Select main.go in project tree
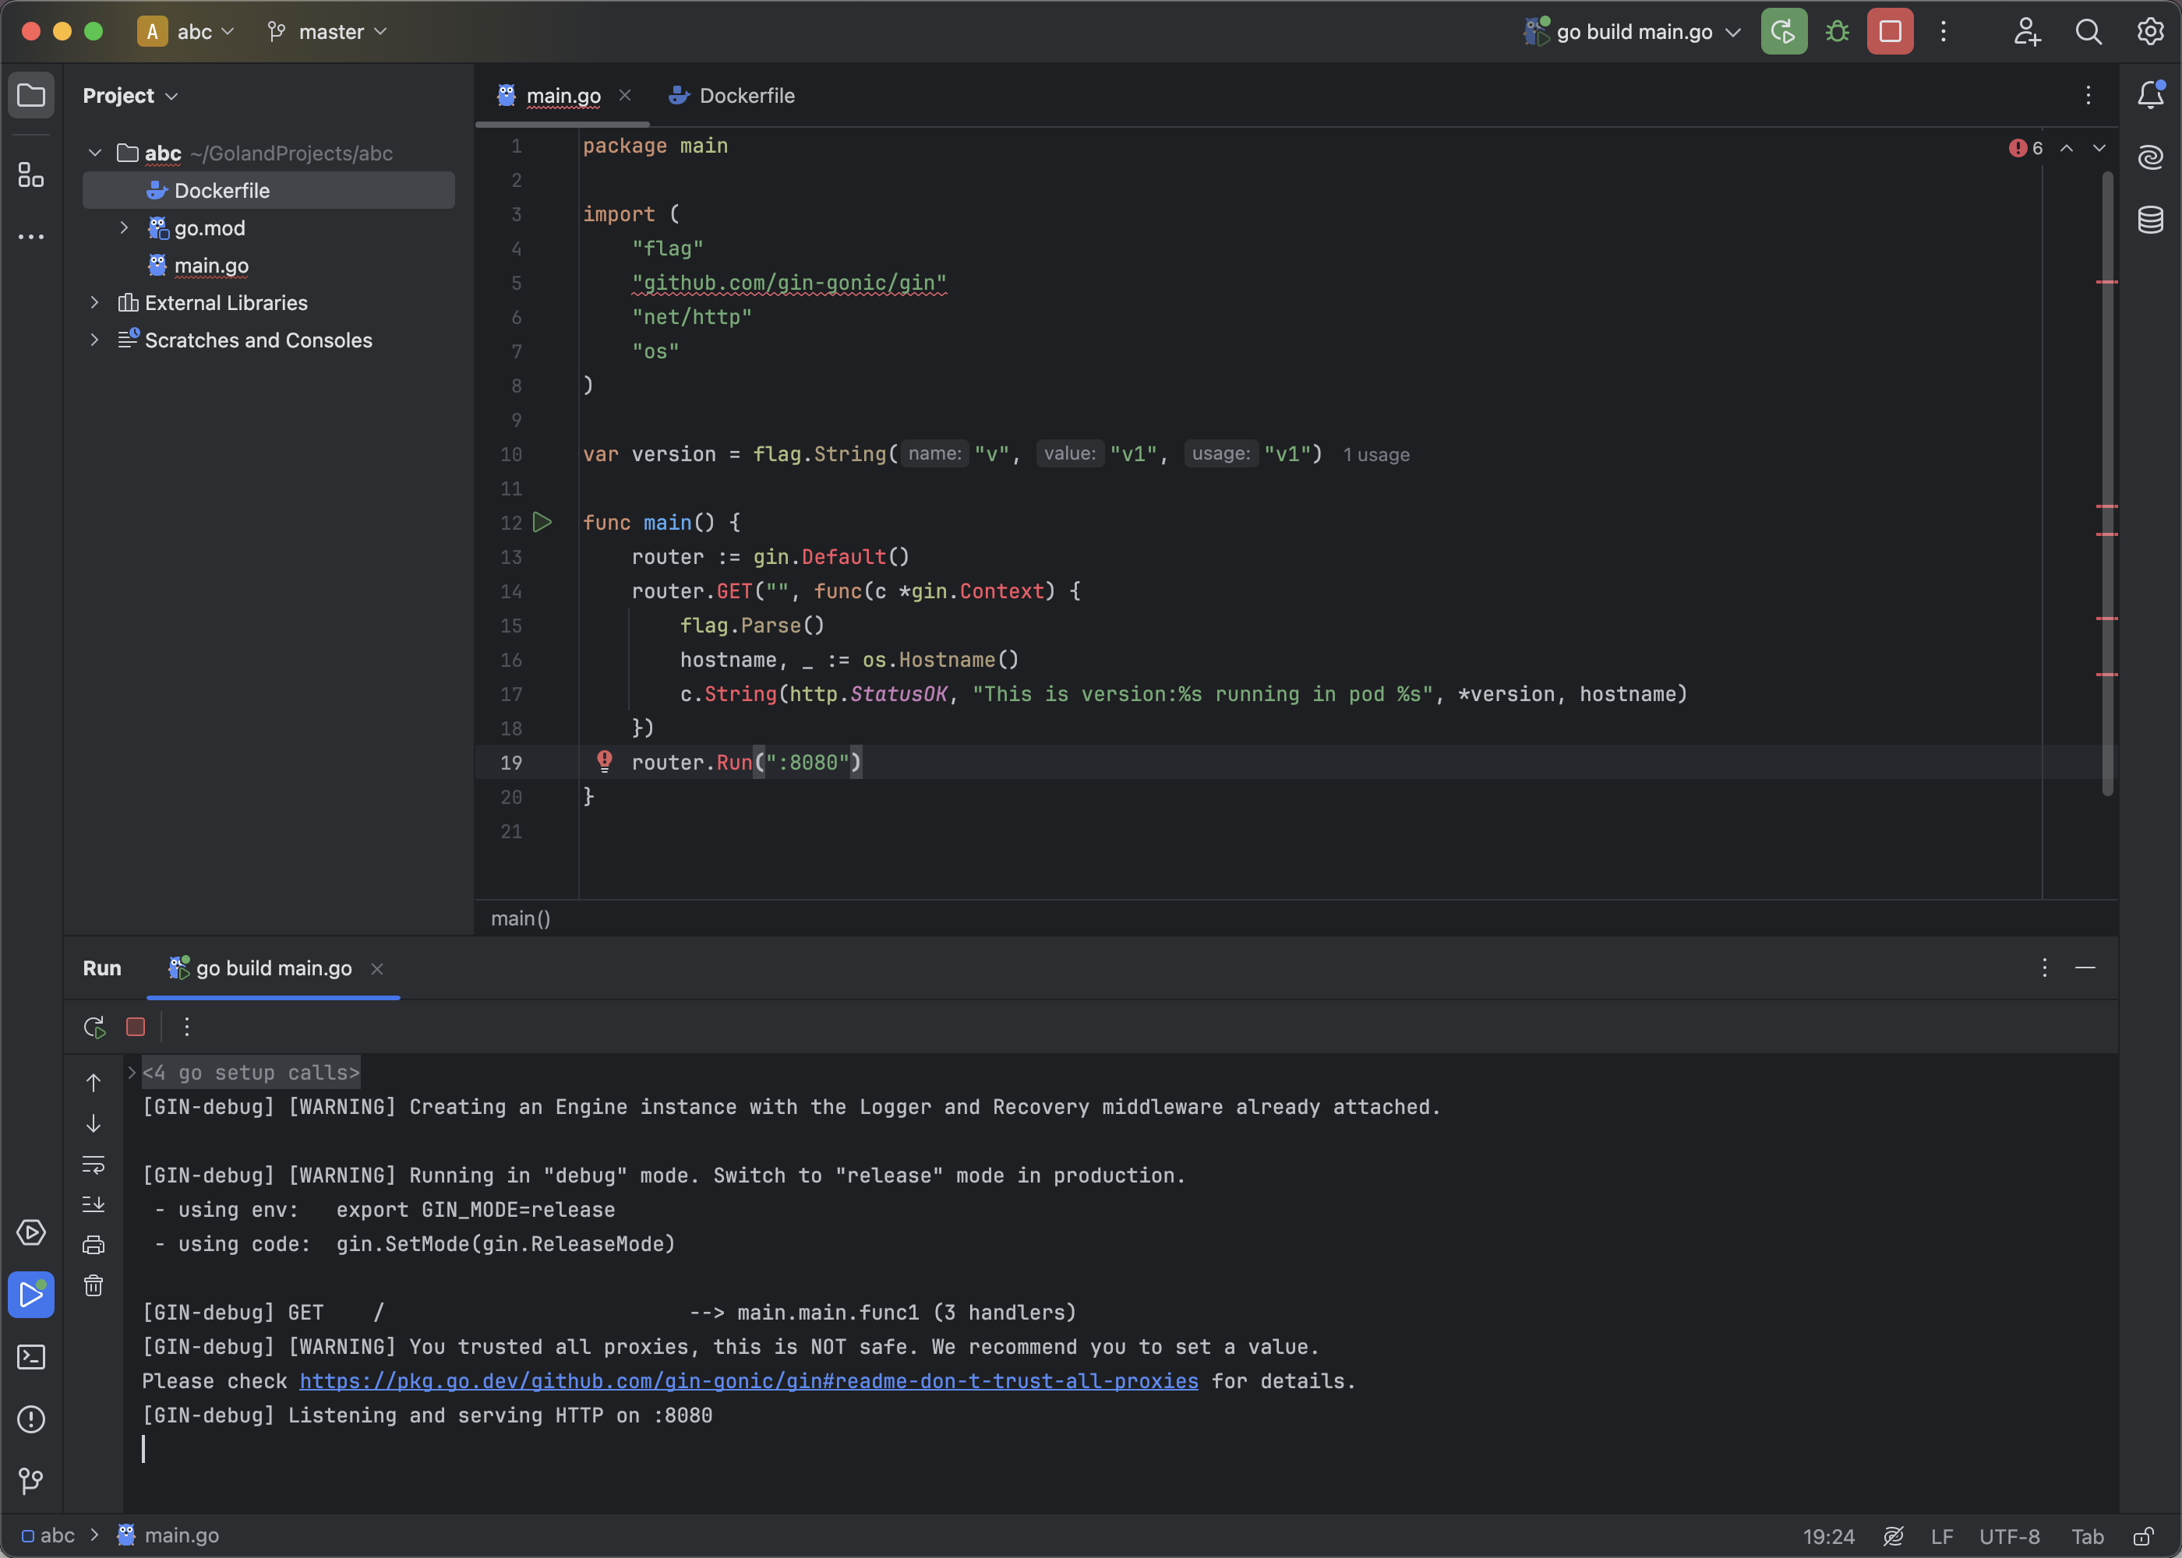 pyautogui.click(x=211, y=266)
